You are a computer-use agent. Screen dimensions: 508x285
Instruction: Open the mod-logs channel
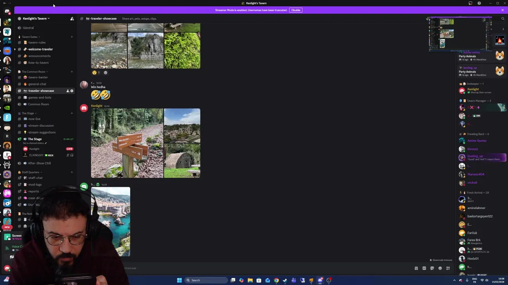click(x=45, y=184)
